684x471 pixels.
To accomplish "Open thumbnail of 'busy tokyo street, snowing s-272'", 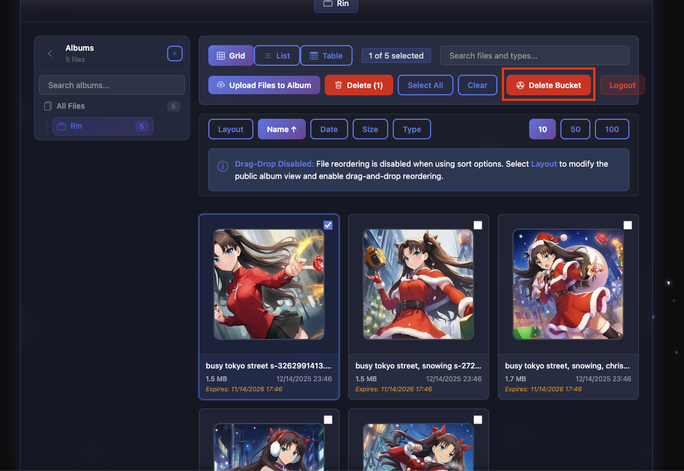I will tap(418, 284).
